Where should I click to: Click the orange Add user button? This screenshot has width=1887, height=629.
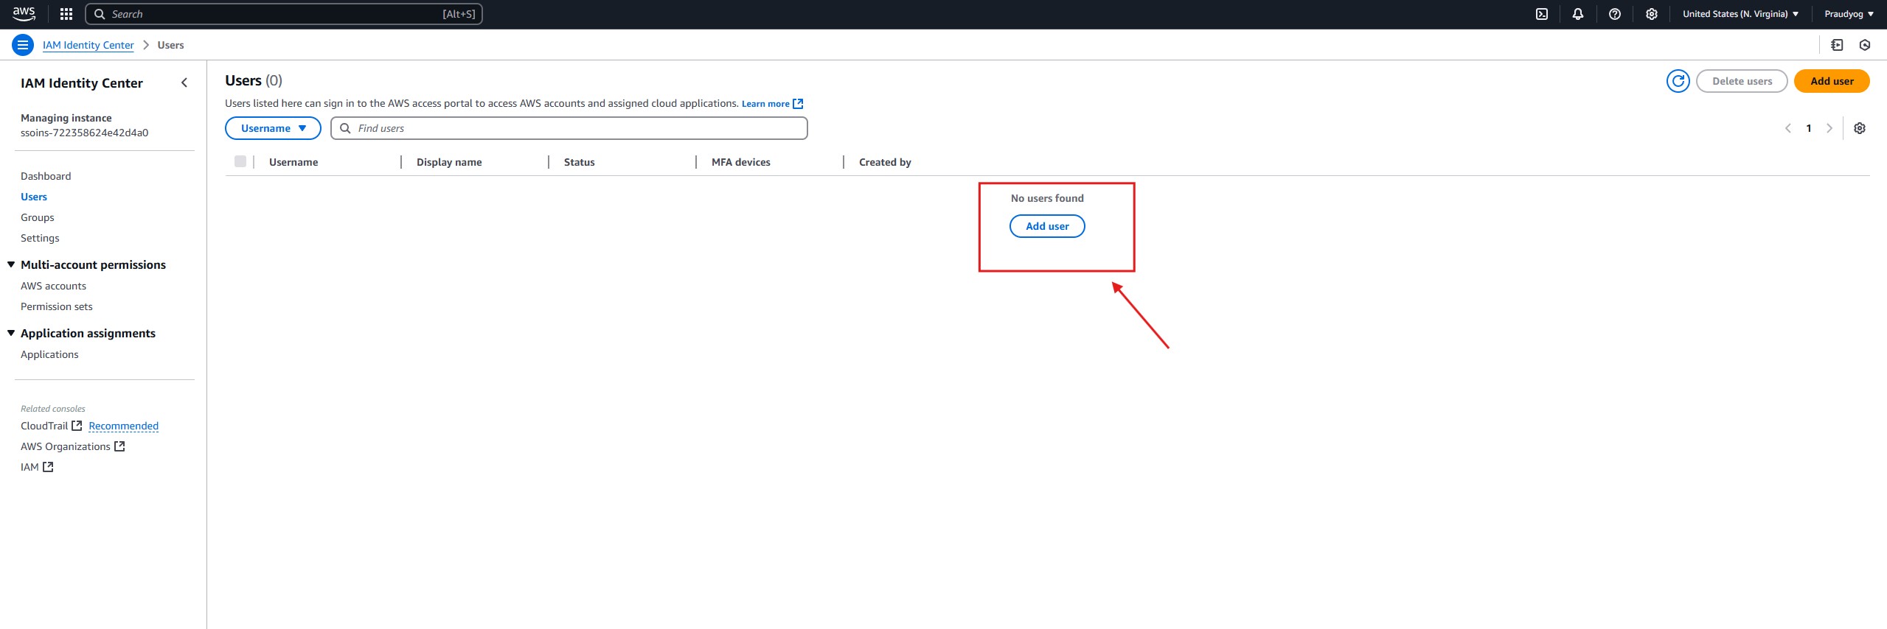click(1831, 81)
